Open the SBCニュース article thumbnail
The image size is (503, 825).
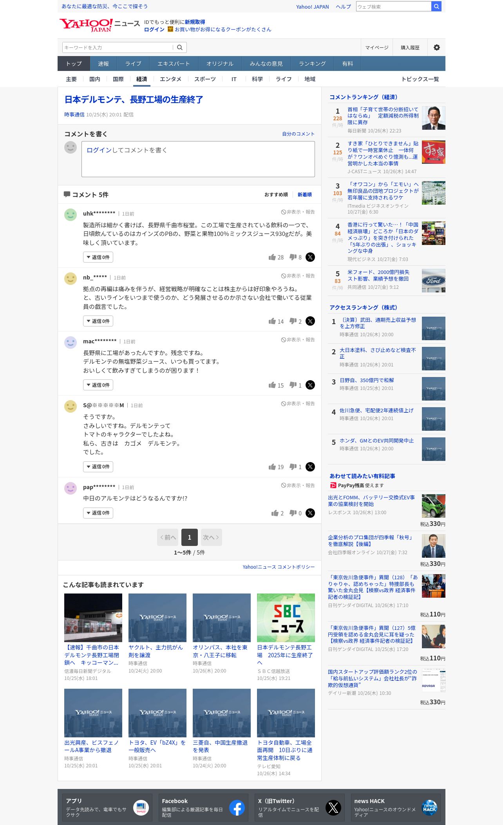pyautogui.click(x=286, y=618)
